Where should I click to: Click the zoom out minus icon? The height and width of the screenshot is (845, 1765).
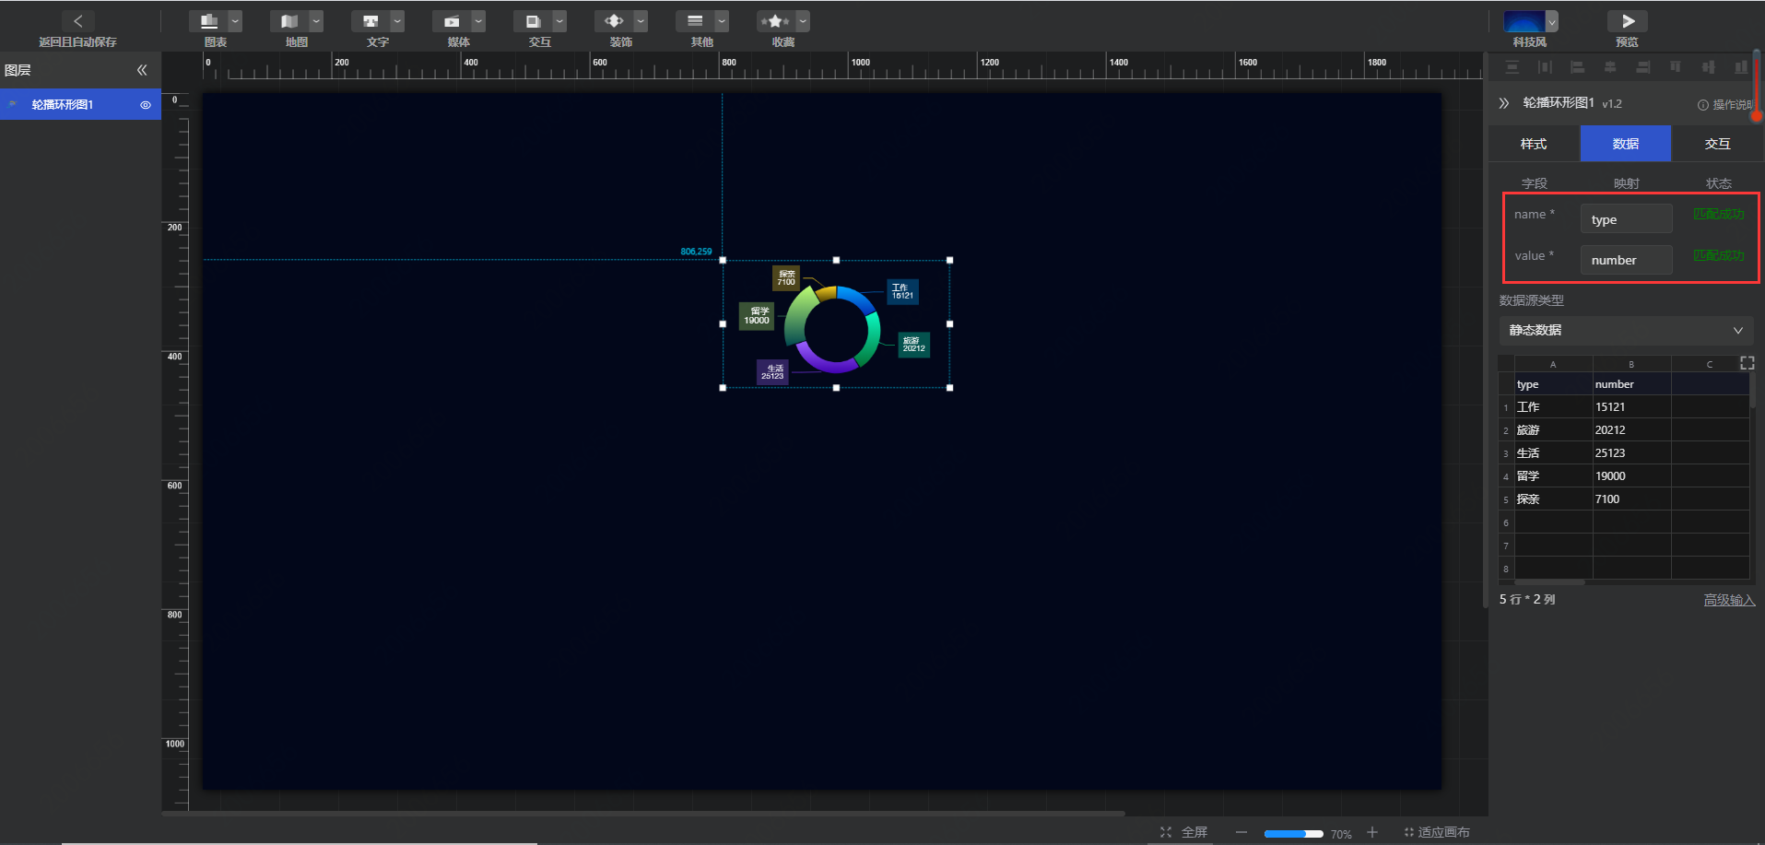[x=1241, y=832]
